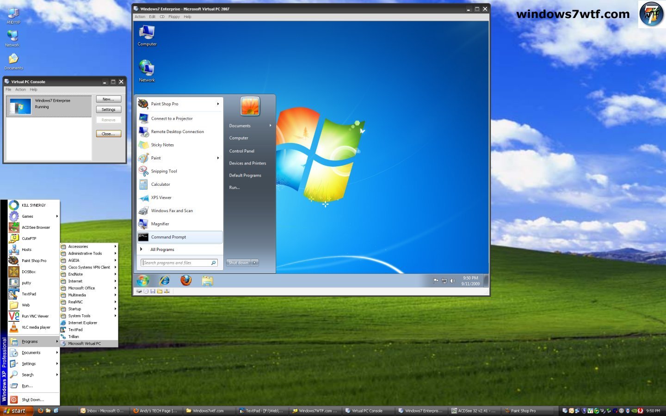This screenshot has height=416, width=666.
Task: Click the Virtual PC floppy status icon
Action: tap(153, 291)
